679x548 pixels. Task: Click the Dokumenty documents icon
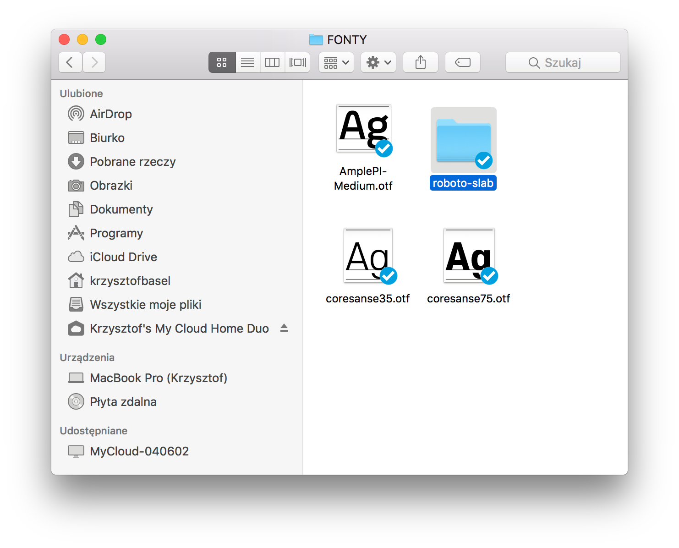(x=76, y=209)
